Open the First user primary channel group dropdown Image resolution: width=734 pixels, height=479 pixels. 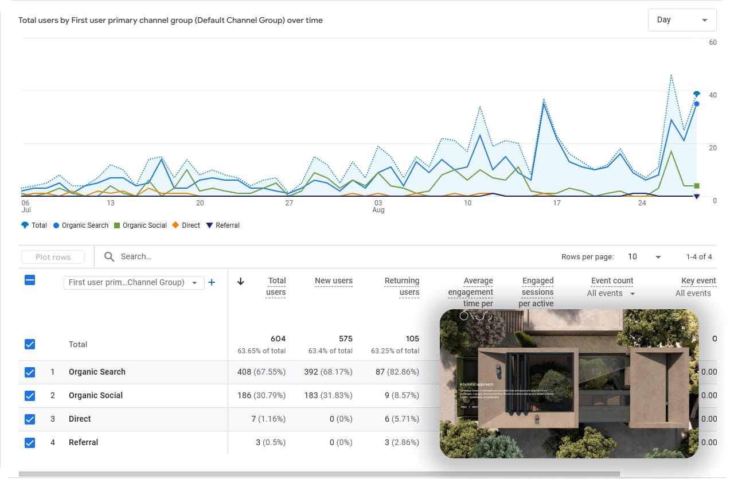[134, 282]
